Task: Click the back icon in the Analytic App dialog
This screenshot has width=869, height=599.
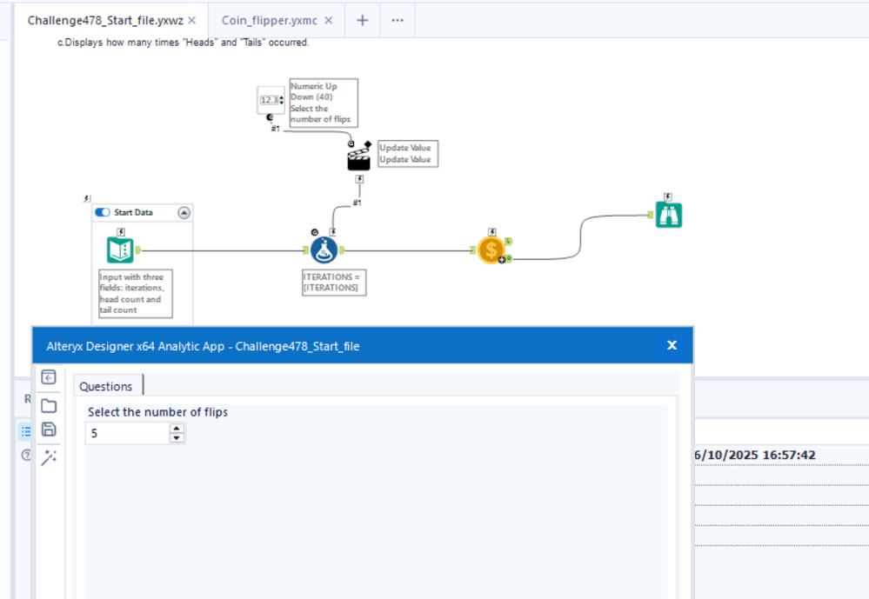Action: [x=49, y=377]
